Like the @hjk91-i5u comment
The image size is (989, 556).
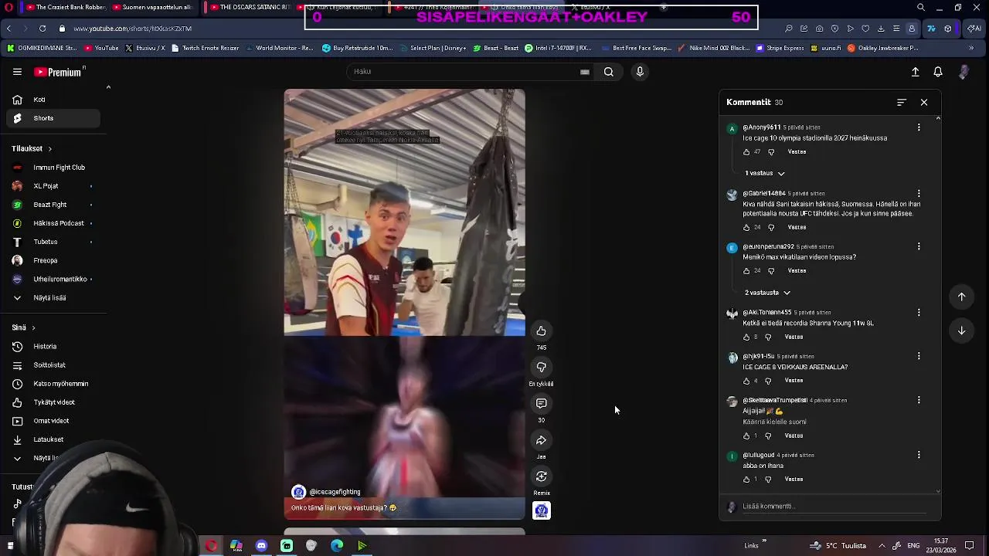746,381
